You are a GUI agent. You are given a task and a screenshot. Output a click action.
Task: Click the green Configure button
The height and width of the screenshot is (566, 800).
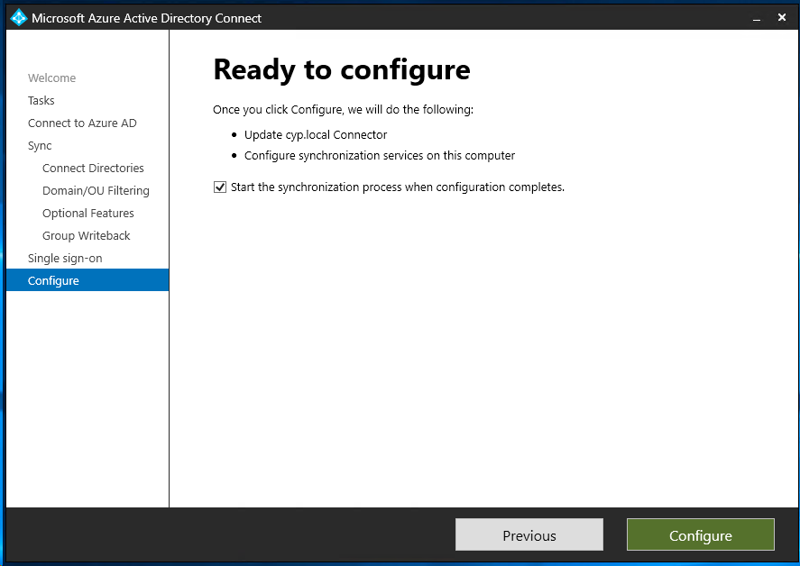pyautogui.click(x=701, y=534)
